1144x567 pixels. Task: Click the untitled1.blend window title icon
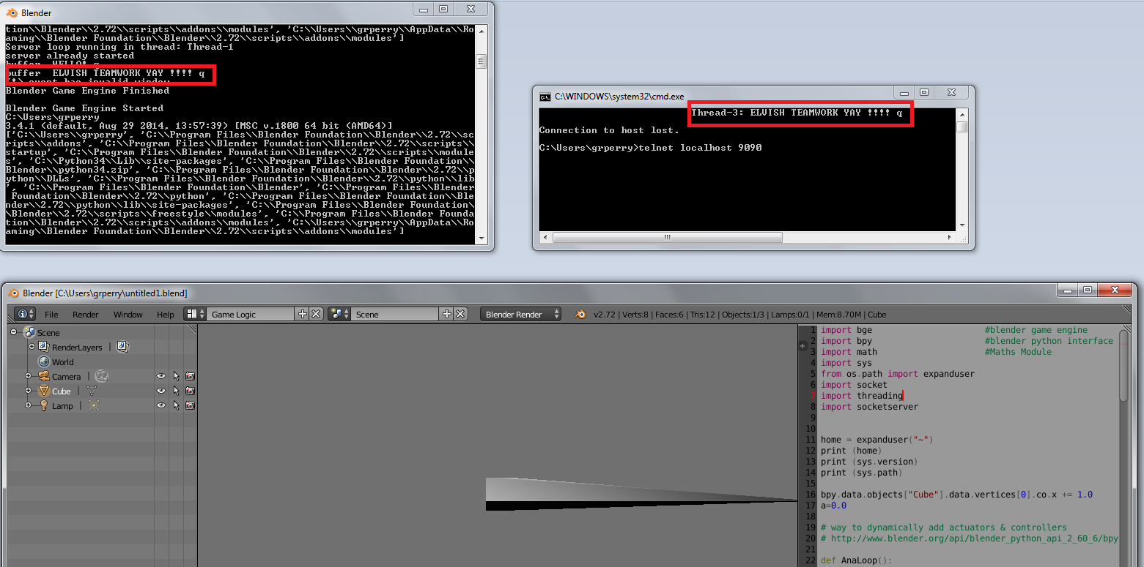13,293
